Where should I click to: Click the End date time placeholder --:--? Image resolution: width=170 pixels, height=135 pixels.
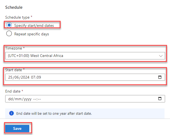tap(37, 99)
